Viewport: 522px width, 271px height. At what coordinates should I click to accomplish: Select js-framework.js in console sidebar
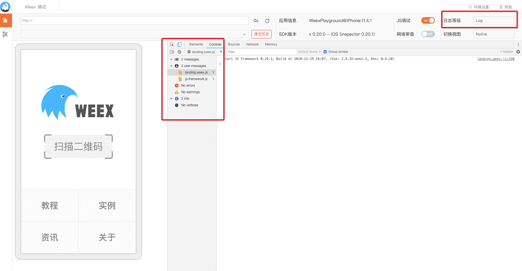[x=192, y=79]
